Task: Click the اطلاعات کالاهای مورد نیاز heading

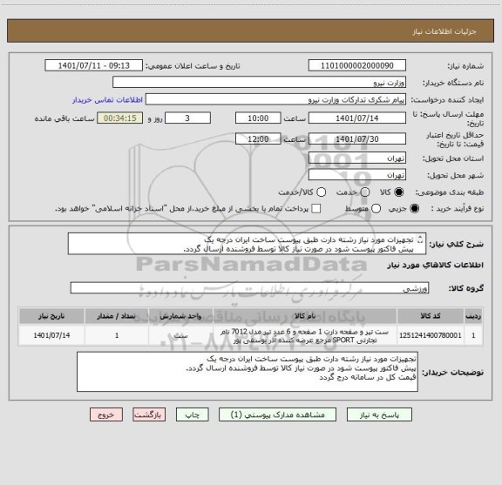Action: pyautogui.click(x=436, y=265)
